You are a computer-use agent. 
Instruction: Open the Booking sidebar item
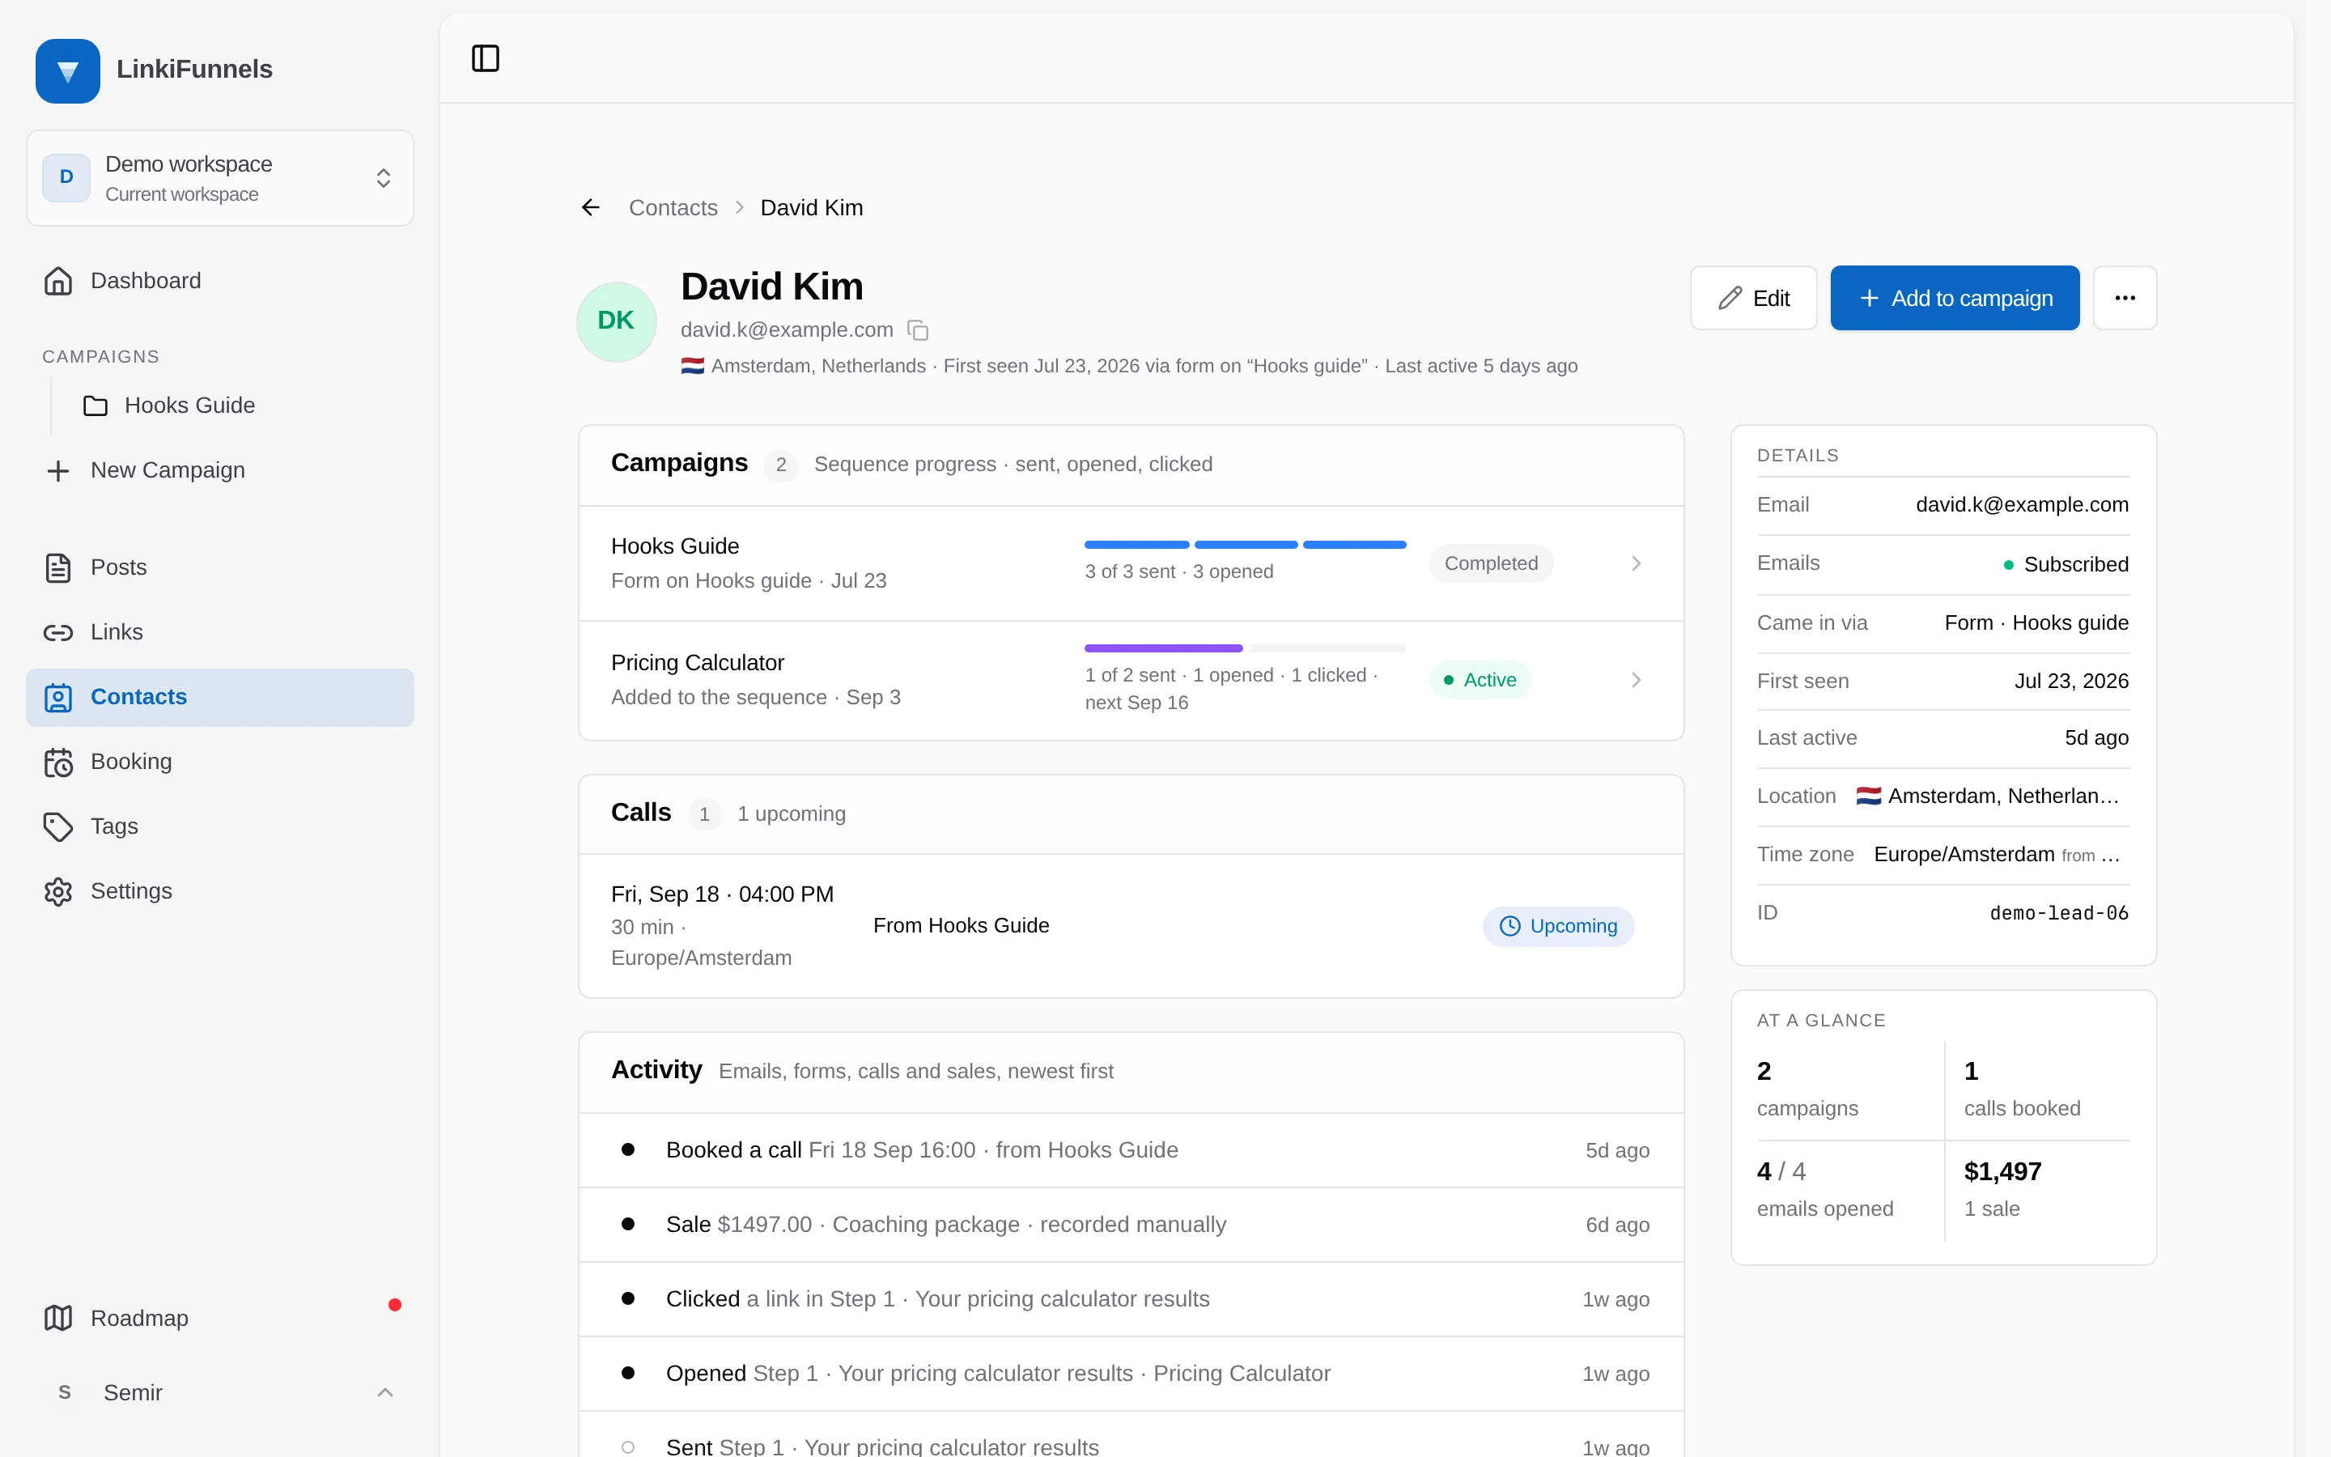[219, 762]
